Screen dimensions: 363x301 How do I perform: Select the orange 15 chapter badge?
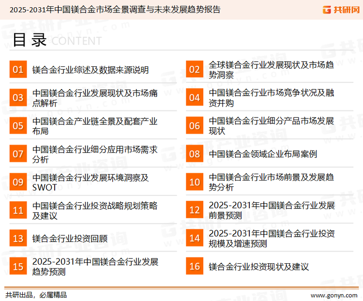point(18,266)
